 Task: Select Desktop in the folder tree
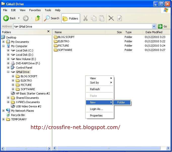point(11,37)
